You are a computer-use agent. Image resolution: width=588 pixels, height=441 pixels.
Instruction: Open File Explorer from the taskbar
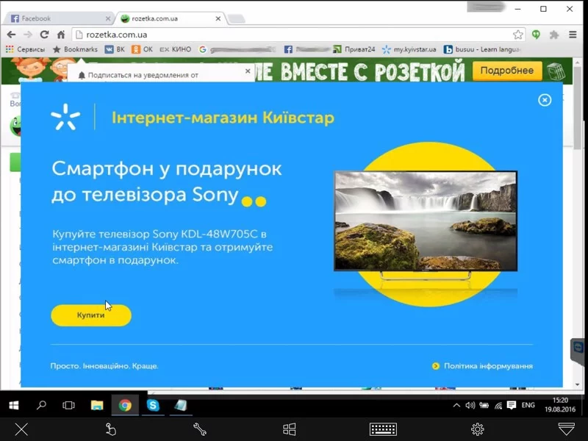97,405
